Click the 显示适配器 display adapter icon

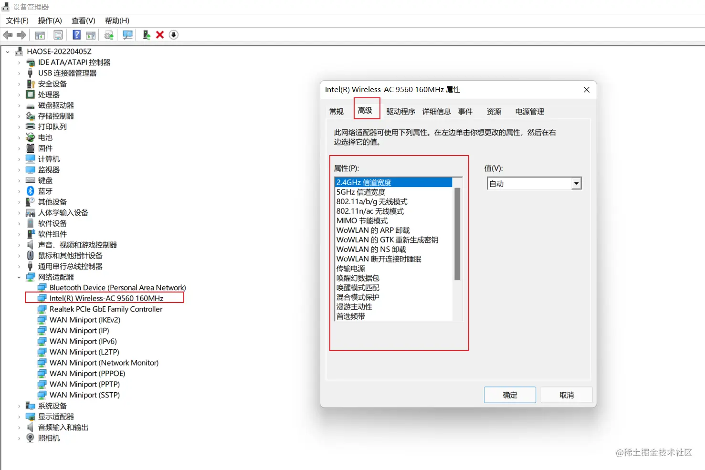pos(31,417)
